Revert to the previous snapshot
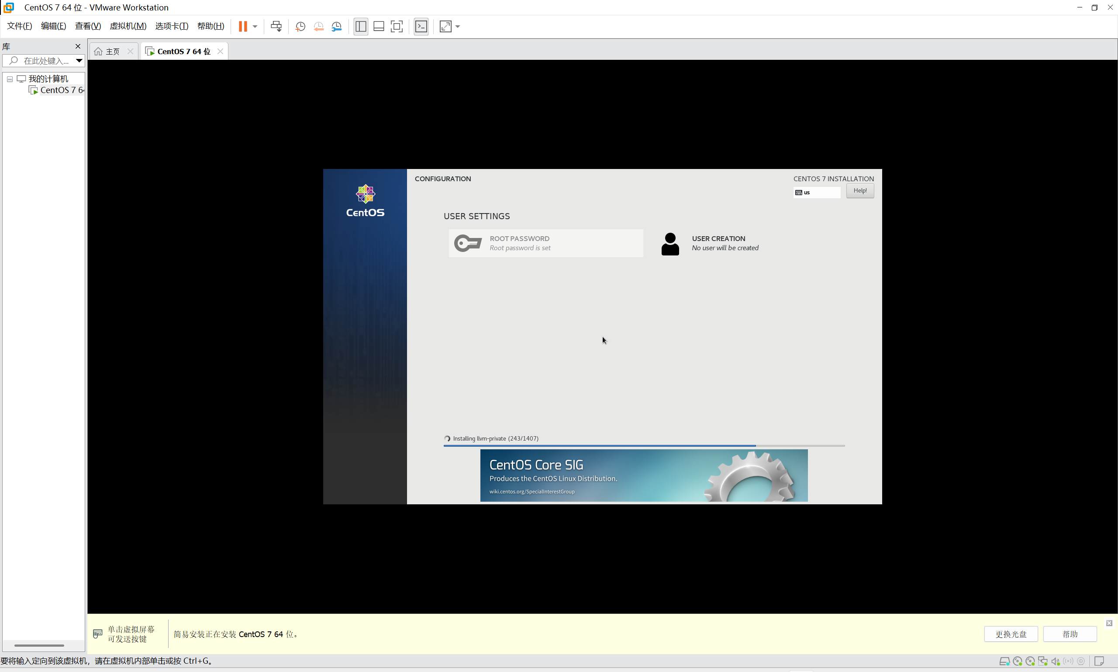The image size is (1118, 672). click(318, 26)
